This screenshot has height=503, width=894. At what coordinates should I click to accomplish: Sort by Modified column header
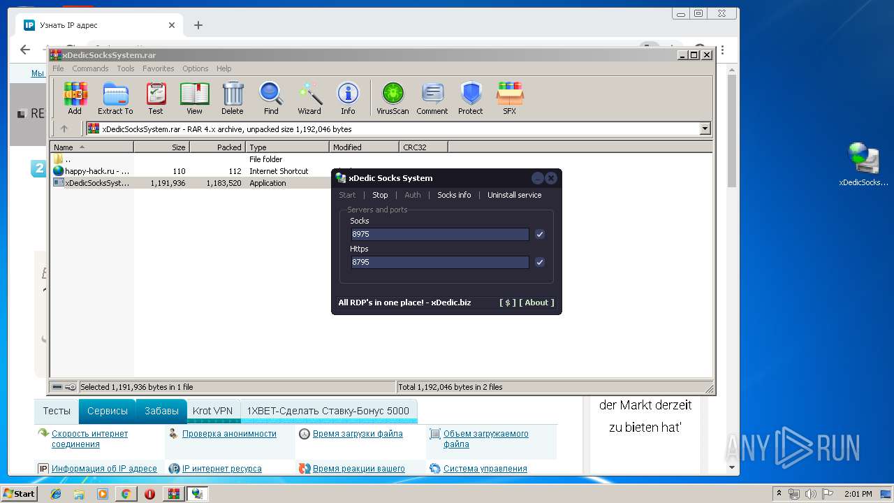(x=364, y=147)
